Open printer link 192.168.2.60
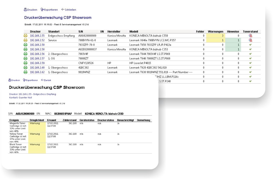The image size is (274, 181). coord(37,67)
